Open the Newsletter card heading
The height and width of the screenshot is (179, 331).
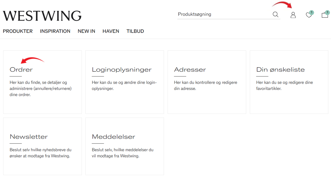pos(29,136)
